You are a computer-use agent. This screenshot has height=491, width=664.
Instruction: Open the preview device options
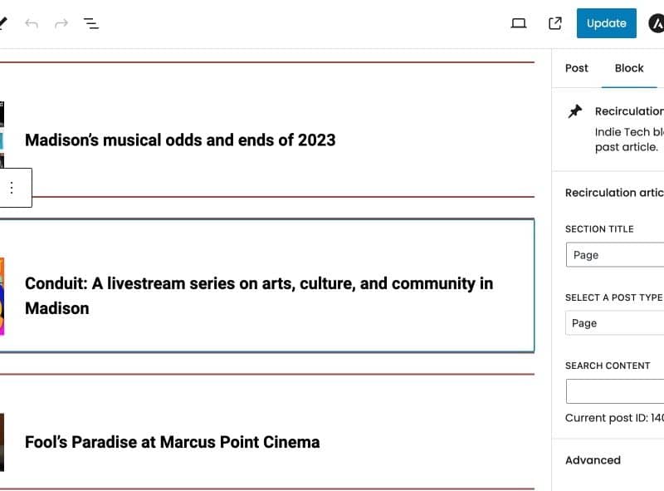(x=518, y=23)
